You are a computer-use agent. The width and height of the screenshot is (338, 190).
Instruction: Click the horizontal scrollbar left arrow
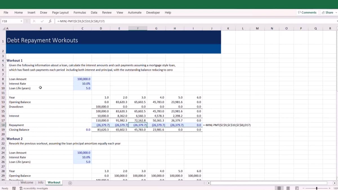click(209, 183)
